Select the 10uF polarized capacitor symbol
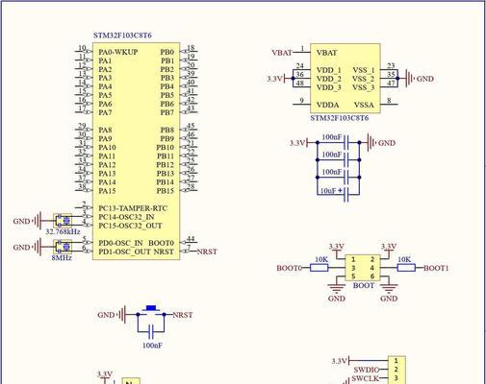 (x=346, y=194)
